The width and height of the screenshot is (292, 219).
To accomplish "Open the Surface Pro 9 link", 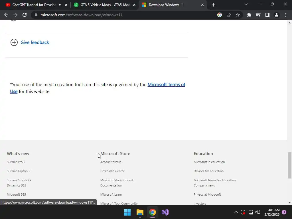I will click(16, 162).
